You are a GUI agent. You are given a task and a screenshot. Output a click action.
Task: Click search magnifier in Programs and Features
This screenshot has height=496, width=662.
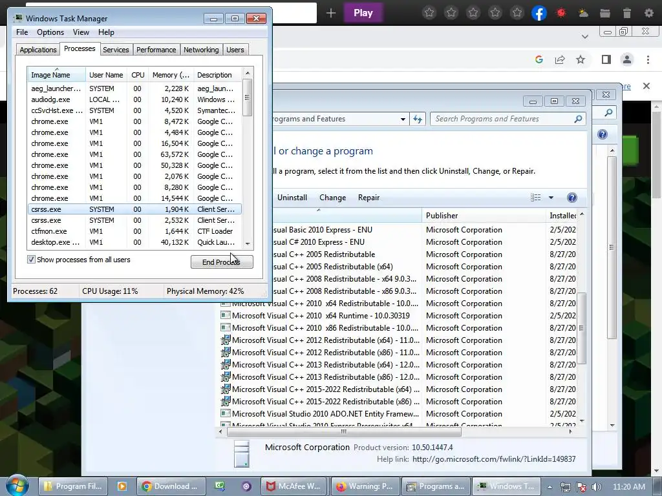point(578,119)
